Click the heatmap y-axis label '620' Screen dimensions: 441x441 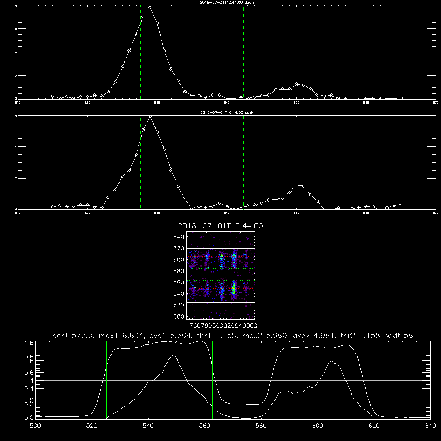(179, 248)
